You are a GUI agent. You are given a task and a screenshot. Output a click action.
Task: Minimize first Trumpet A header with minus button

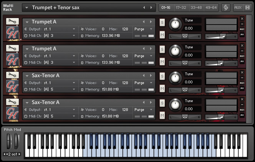click(242, 24)
